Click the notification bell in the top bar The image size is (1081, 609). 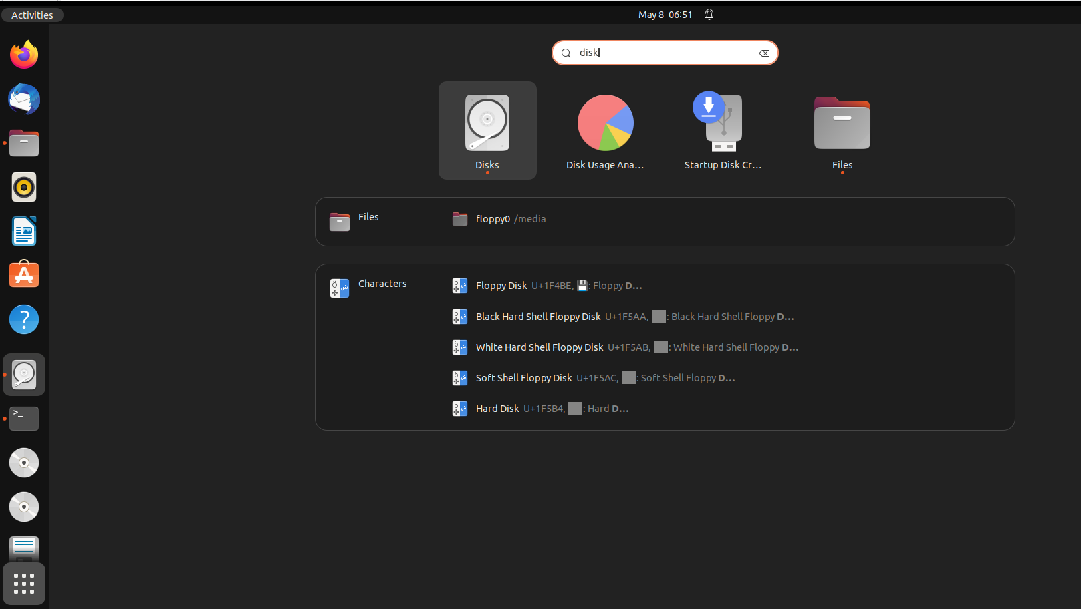pos(709,14)
